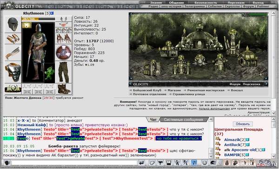Open the Персонаж menu
The image size is (279, 169).
pos(236,2)
